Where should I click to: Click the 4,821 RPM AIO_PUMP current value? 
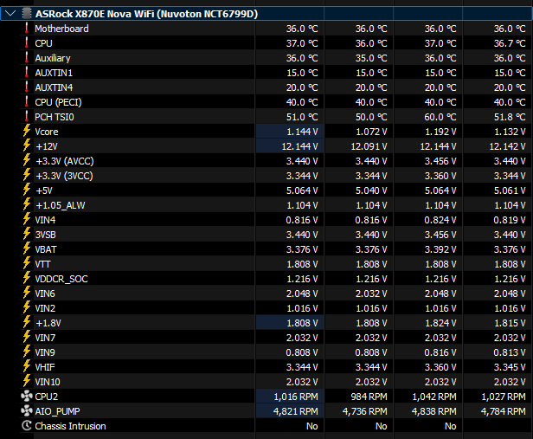296,411
